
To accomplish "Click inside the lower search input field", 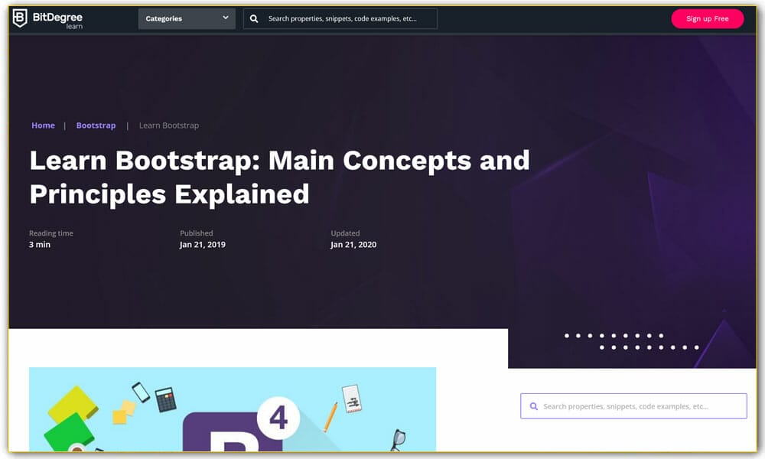I will (635, 405).
